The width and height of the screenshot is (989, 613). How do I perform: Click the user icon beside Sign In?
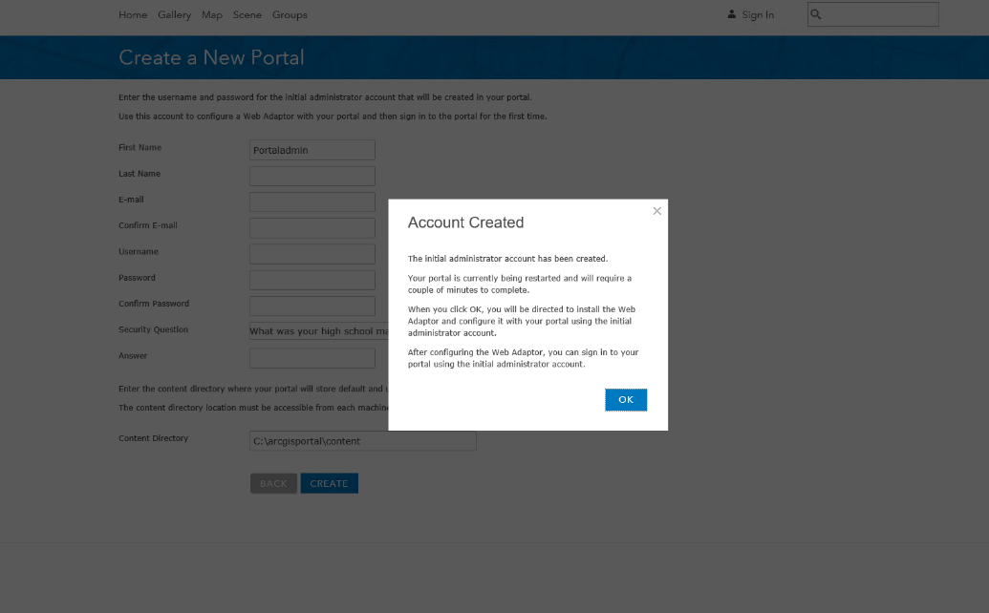(732, 14)
